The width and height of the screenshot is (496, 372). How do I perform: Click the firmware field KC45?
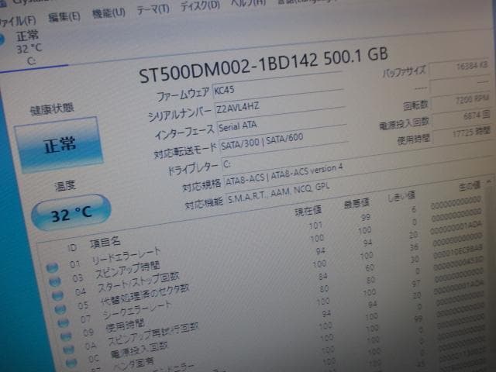point(277,88)
